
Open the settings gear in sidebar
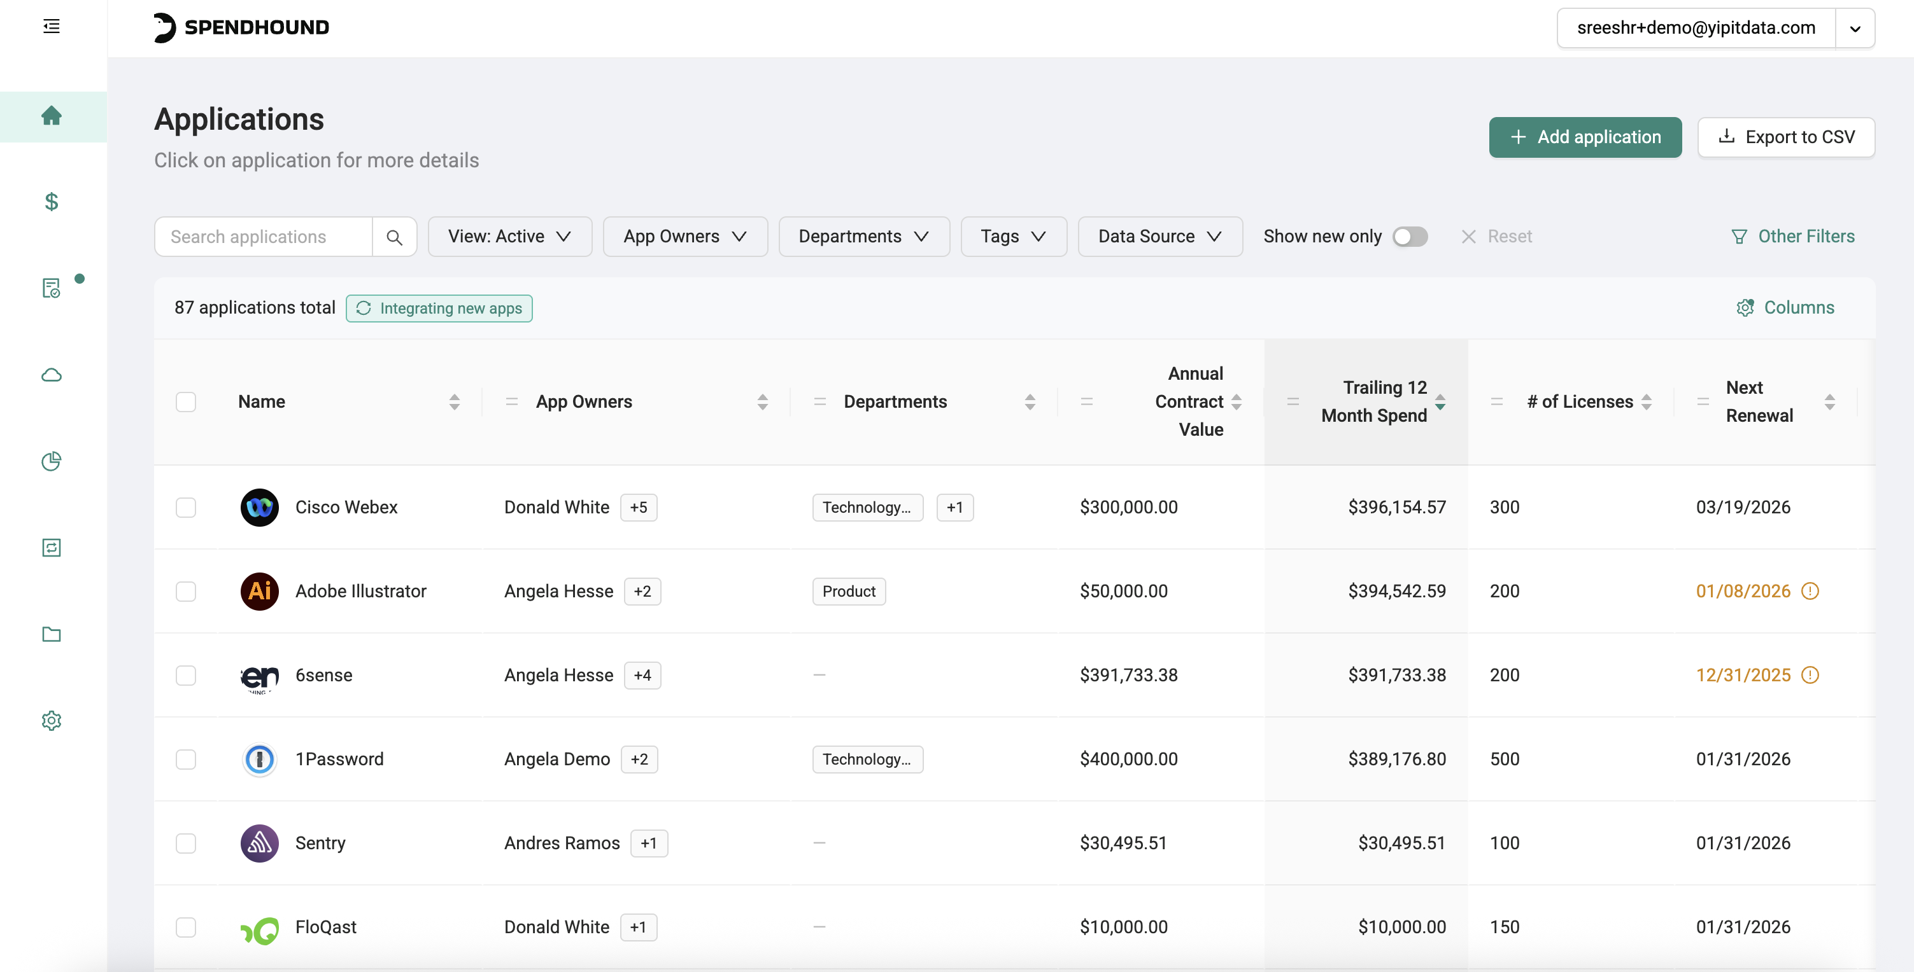[x=52, y=720]
